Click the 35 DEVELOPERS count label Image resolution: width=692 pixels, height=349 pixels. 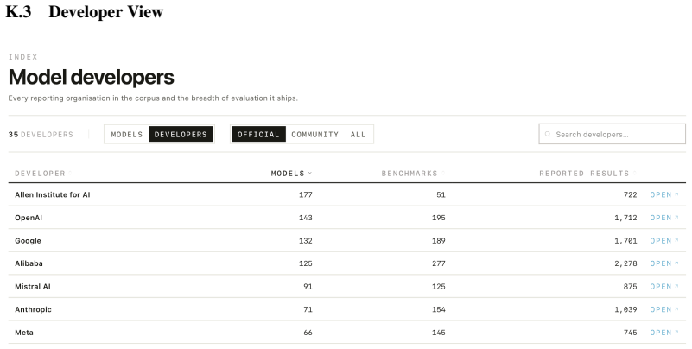coord(41,134)
